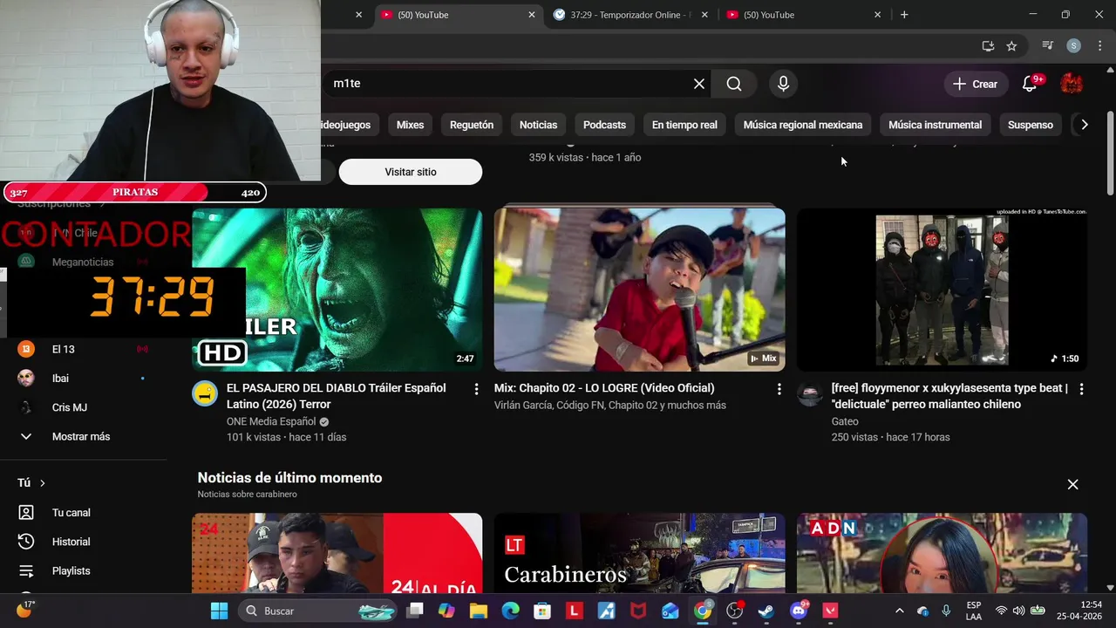This screenshot has width=1116, height=628.
Task: Bookmark this page with the star
Action: [1011, 45]
